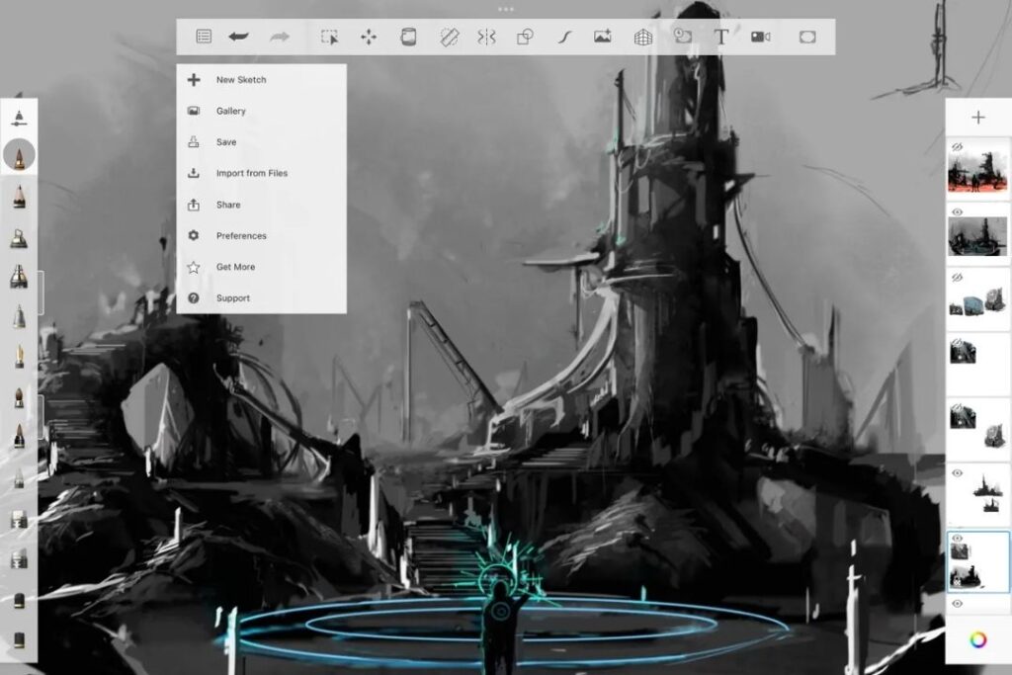Add a new layer with plus button
Screen dimensions: 1012x675
click(x=977, y=118)
